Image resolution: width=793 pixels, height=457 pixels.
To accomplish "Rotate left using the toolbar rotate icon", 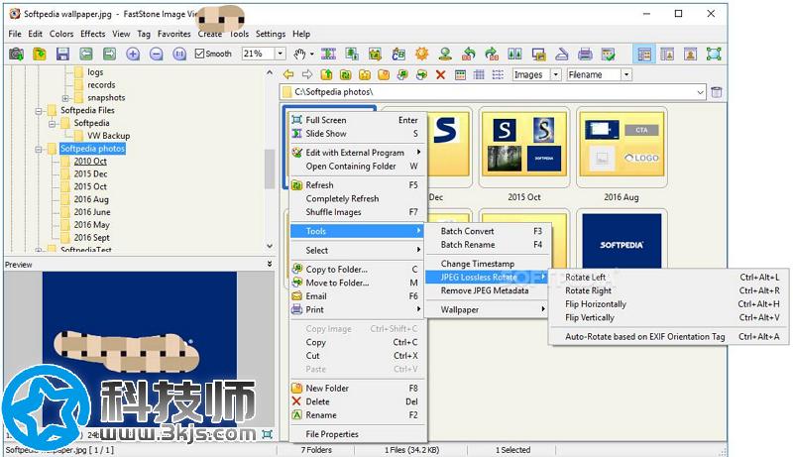I will 469,54.
